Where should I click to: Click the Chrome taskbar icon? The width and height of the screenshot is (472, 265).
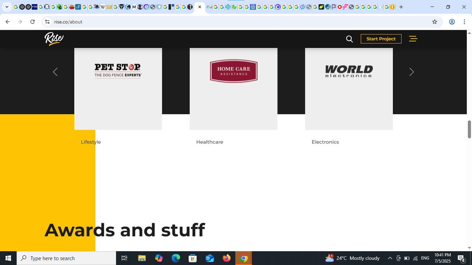pos(244,258)
